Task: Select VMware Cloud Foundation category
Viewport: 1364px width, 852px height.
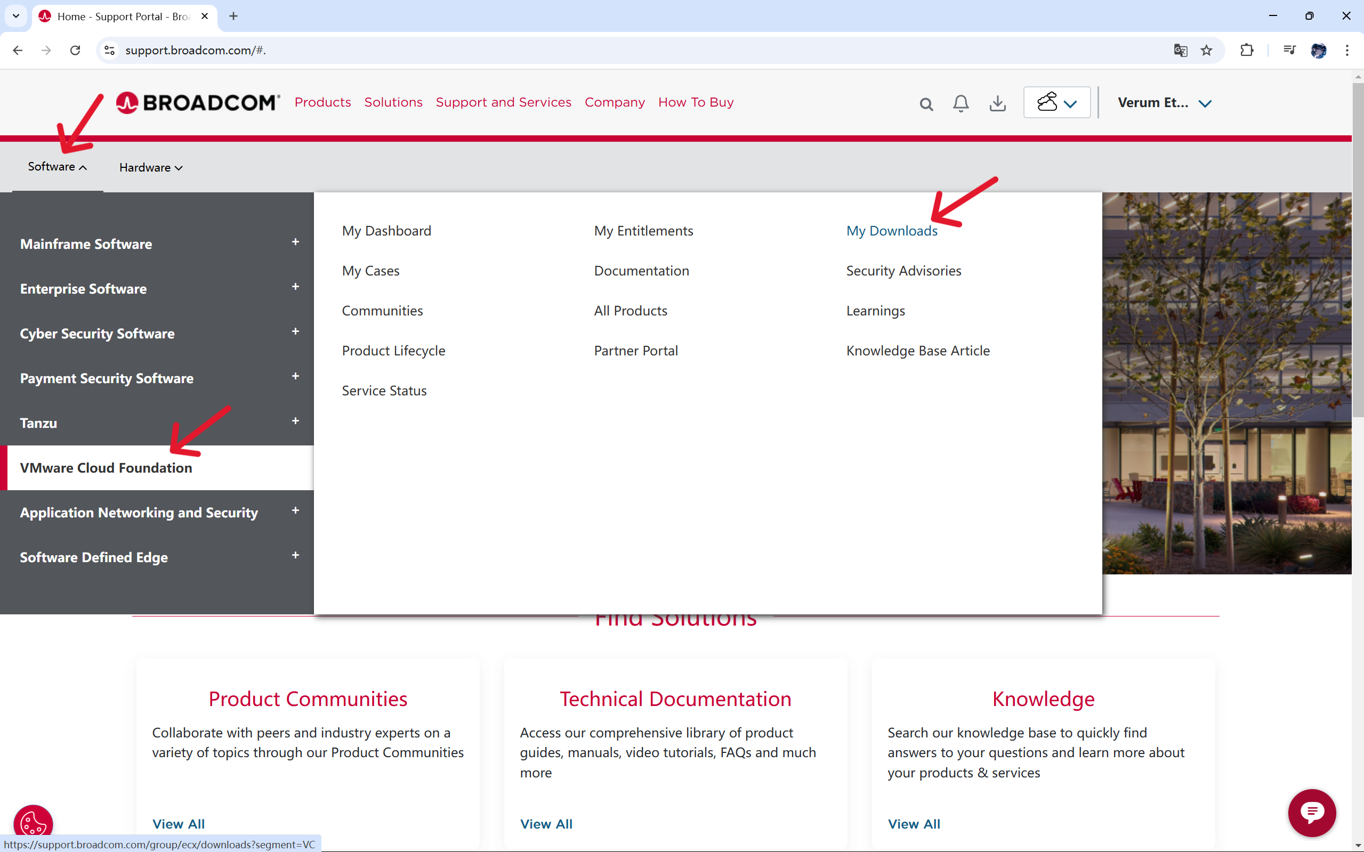Action: point(157,468)
